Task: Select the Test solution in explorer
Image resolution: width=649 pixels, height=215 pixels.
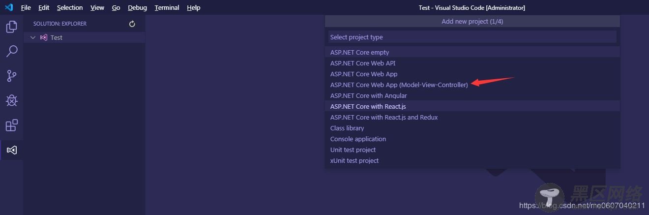Action: coord(84,37)
